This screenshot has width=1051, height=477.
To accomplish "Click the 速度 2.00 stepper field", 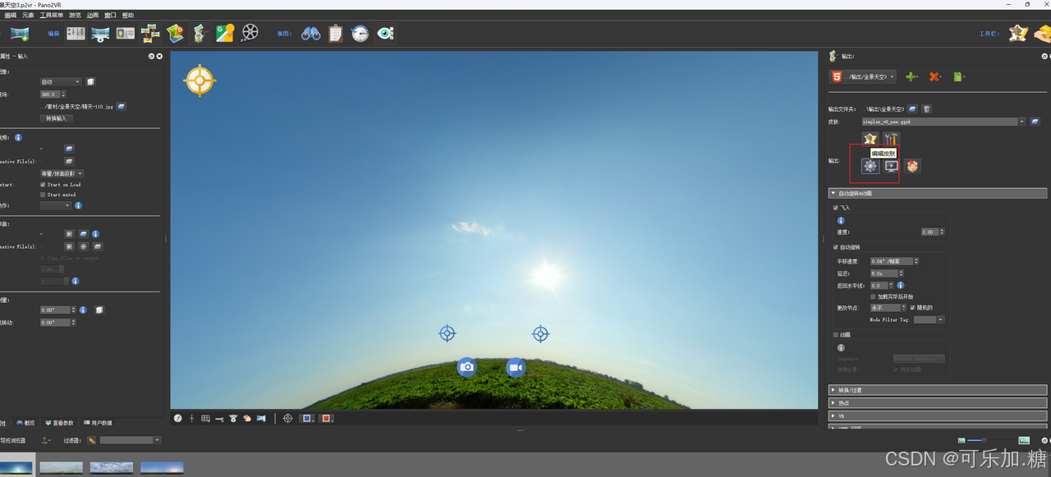I will click(932, 232).
